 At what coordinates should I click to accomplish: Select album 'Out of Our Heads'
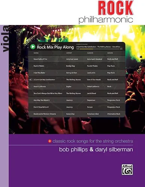point(94,80)
